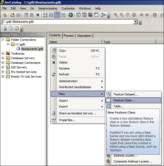Image resolution: width=164 pixels, height=166 pixels.
Task: Select the Details view icon
Action: [x=57, y=15]
